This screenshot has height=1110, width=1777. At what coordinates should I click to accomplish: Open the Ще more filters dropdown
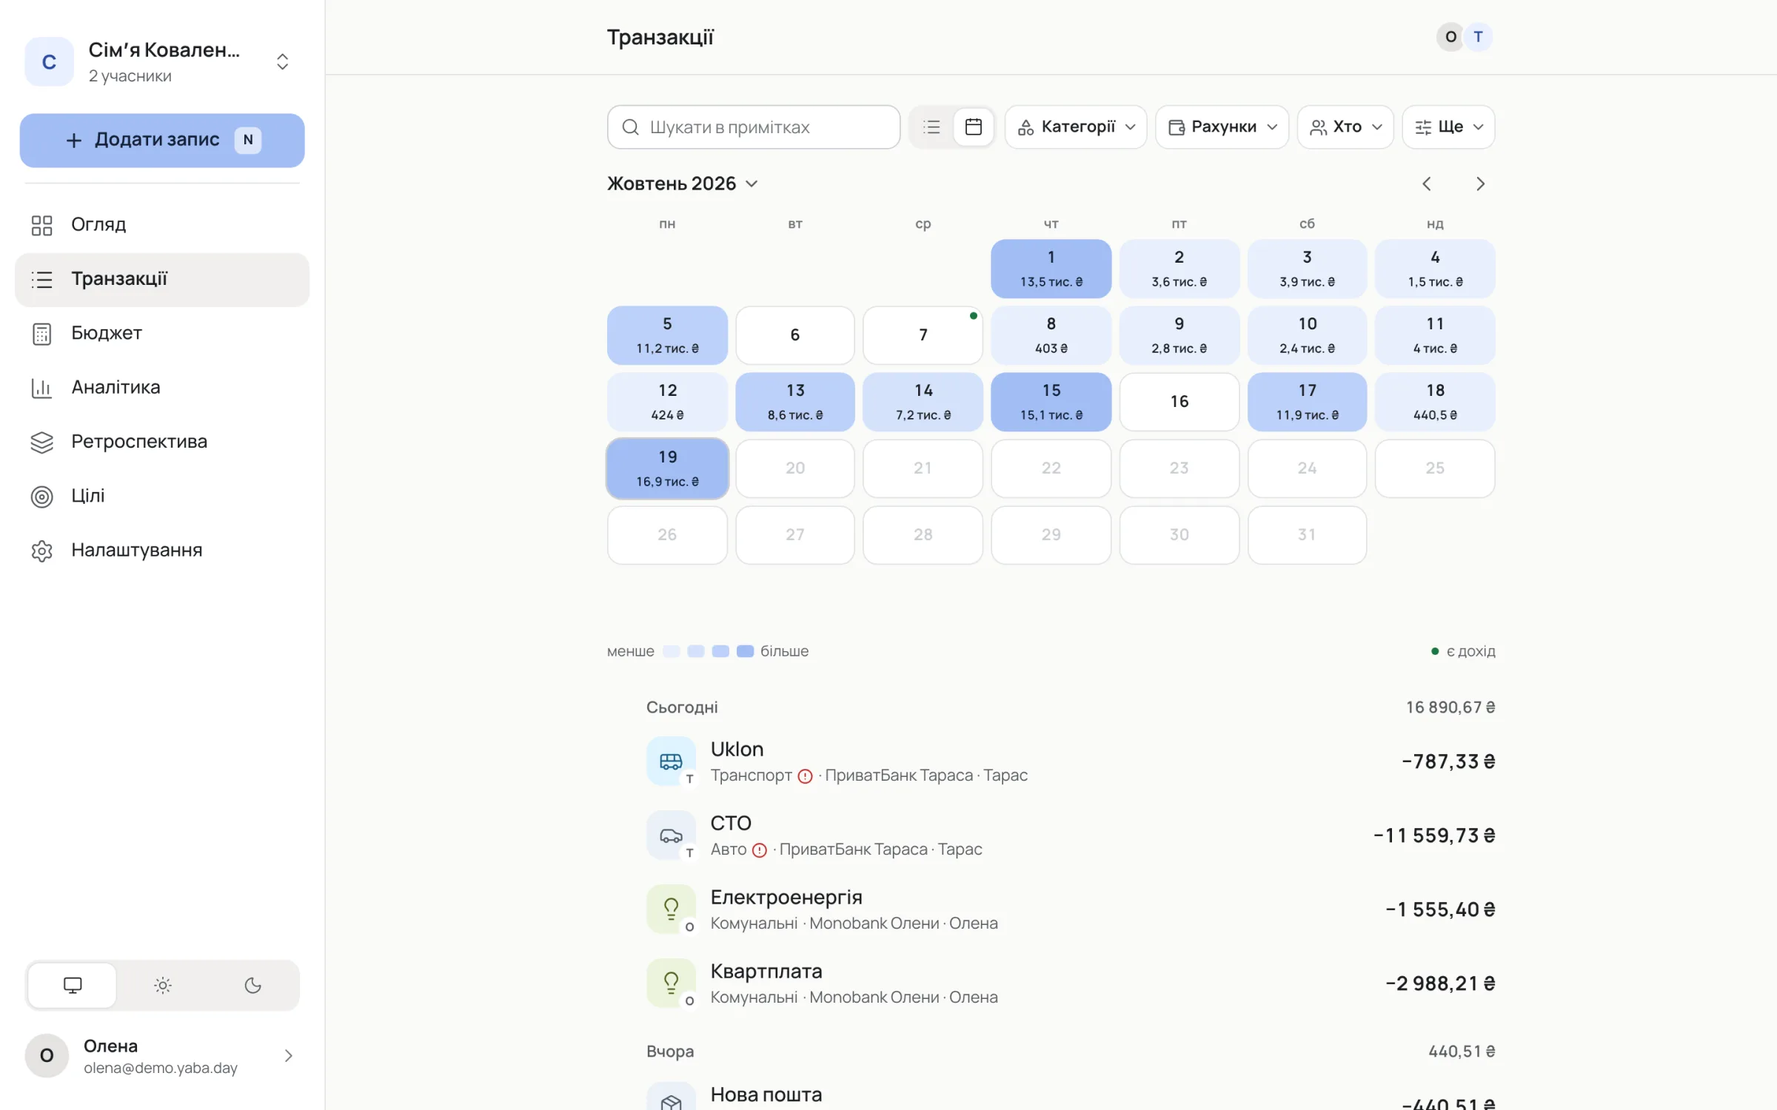coord(1448,127)
